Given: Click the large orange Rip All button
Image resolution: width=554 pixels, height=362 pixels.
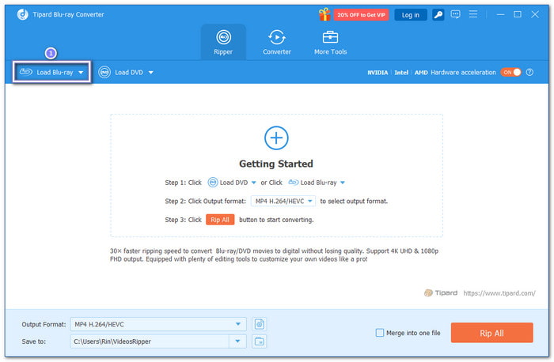Looking at the screenshot, I should pos(491,333).
